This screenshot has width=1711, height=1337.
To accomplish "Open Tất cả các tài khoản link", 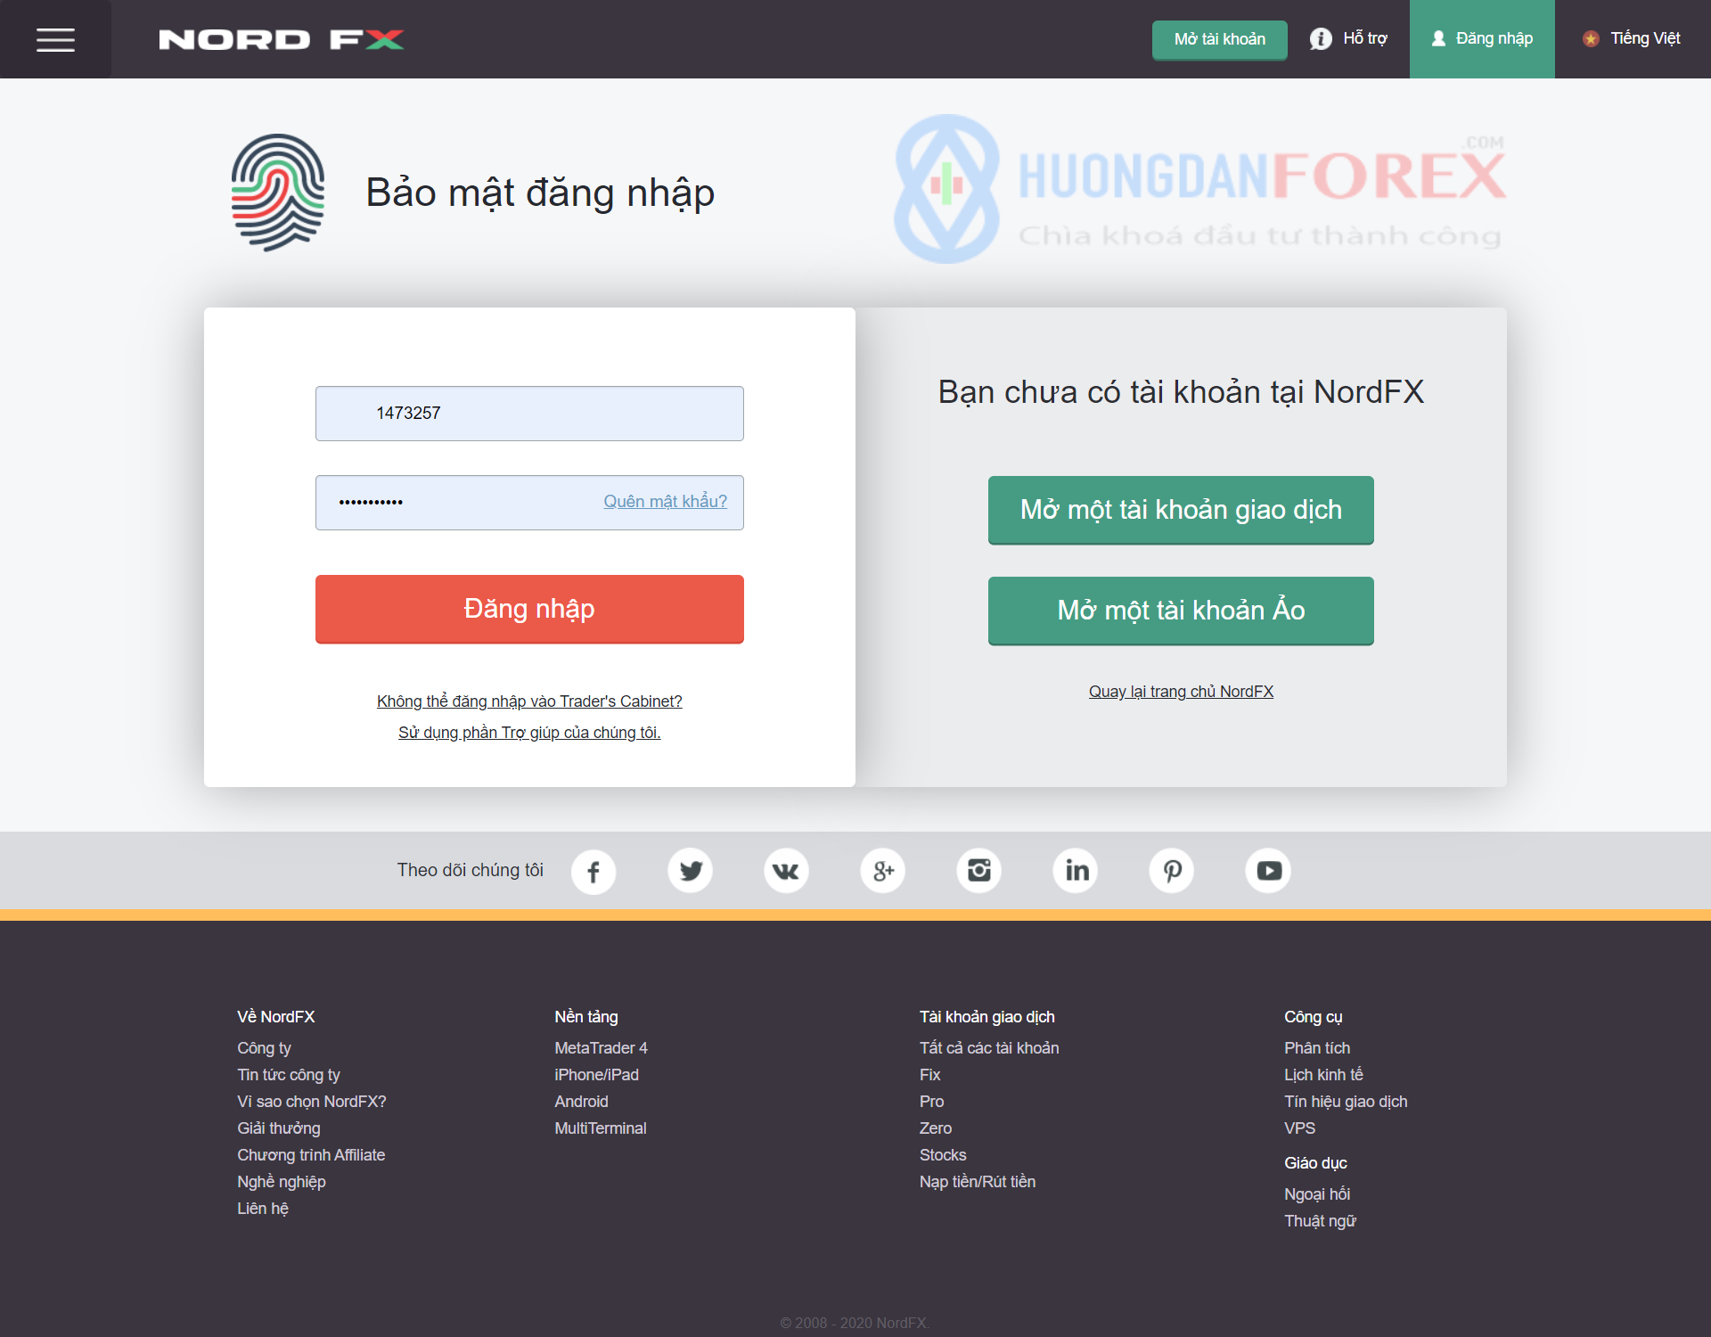I will [989, 1048].
